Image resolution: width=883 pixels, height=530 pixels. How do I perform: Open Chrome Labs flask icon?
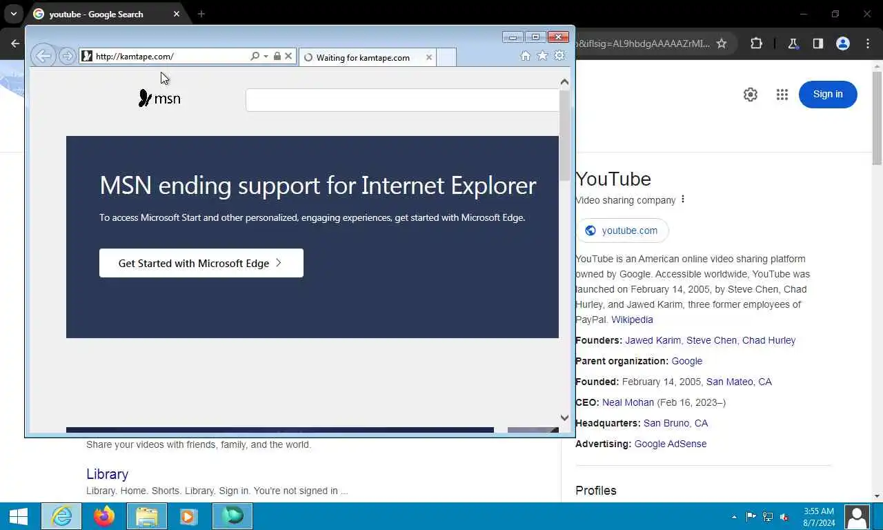tap(793, 43)
